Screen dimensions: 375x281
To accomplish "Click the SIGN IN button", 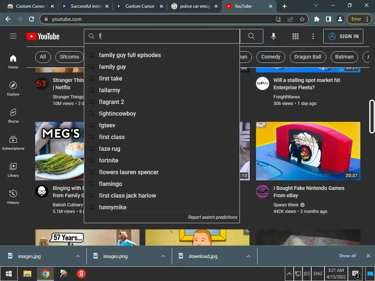I will [x=343, y=36].
